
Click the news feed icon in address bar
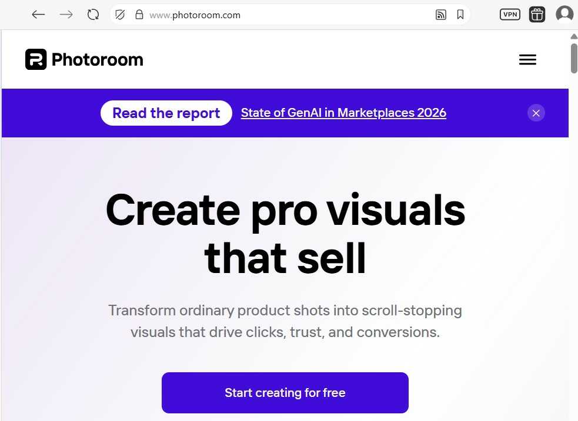(441, 15)
